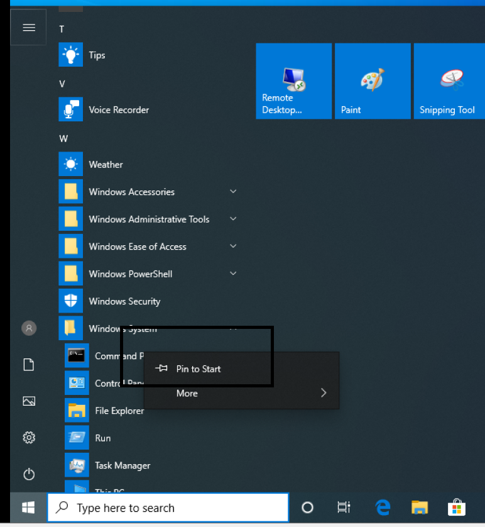Viewport: 485px width, 527px height.
Task: Open the Remote Desktop tile
Action: click(x=293, y=81)
